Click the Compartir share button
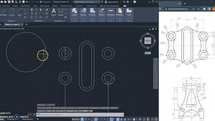This screenshot has height=121, width=215. [45, 2]
